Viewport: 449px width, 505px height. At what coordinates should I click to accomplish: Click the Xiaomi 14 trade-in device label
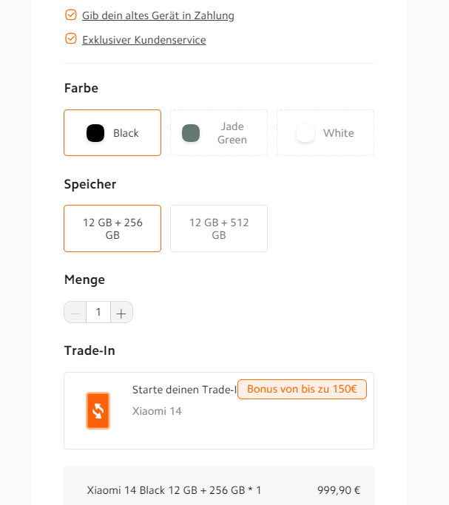click(157, 411)
